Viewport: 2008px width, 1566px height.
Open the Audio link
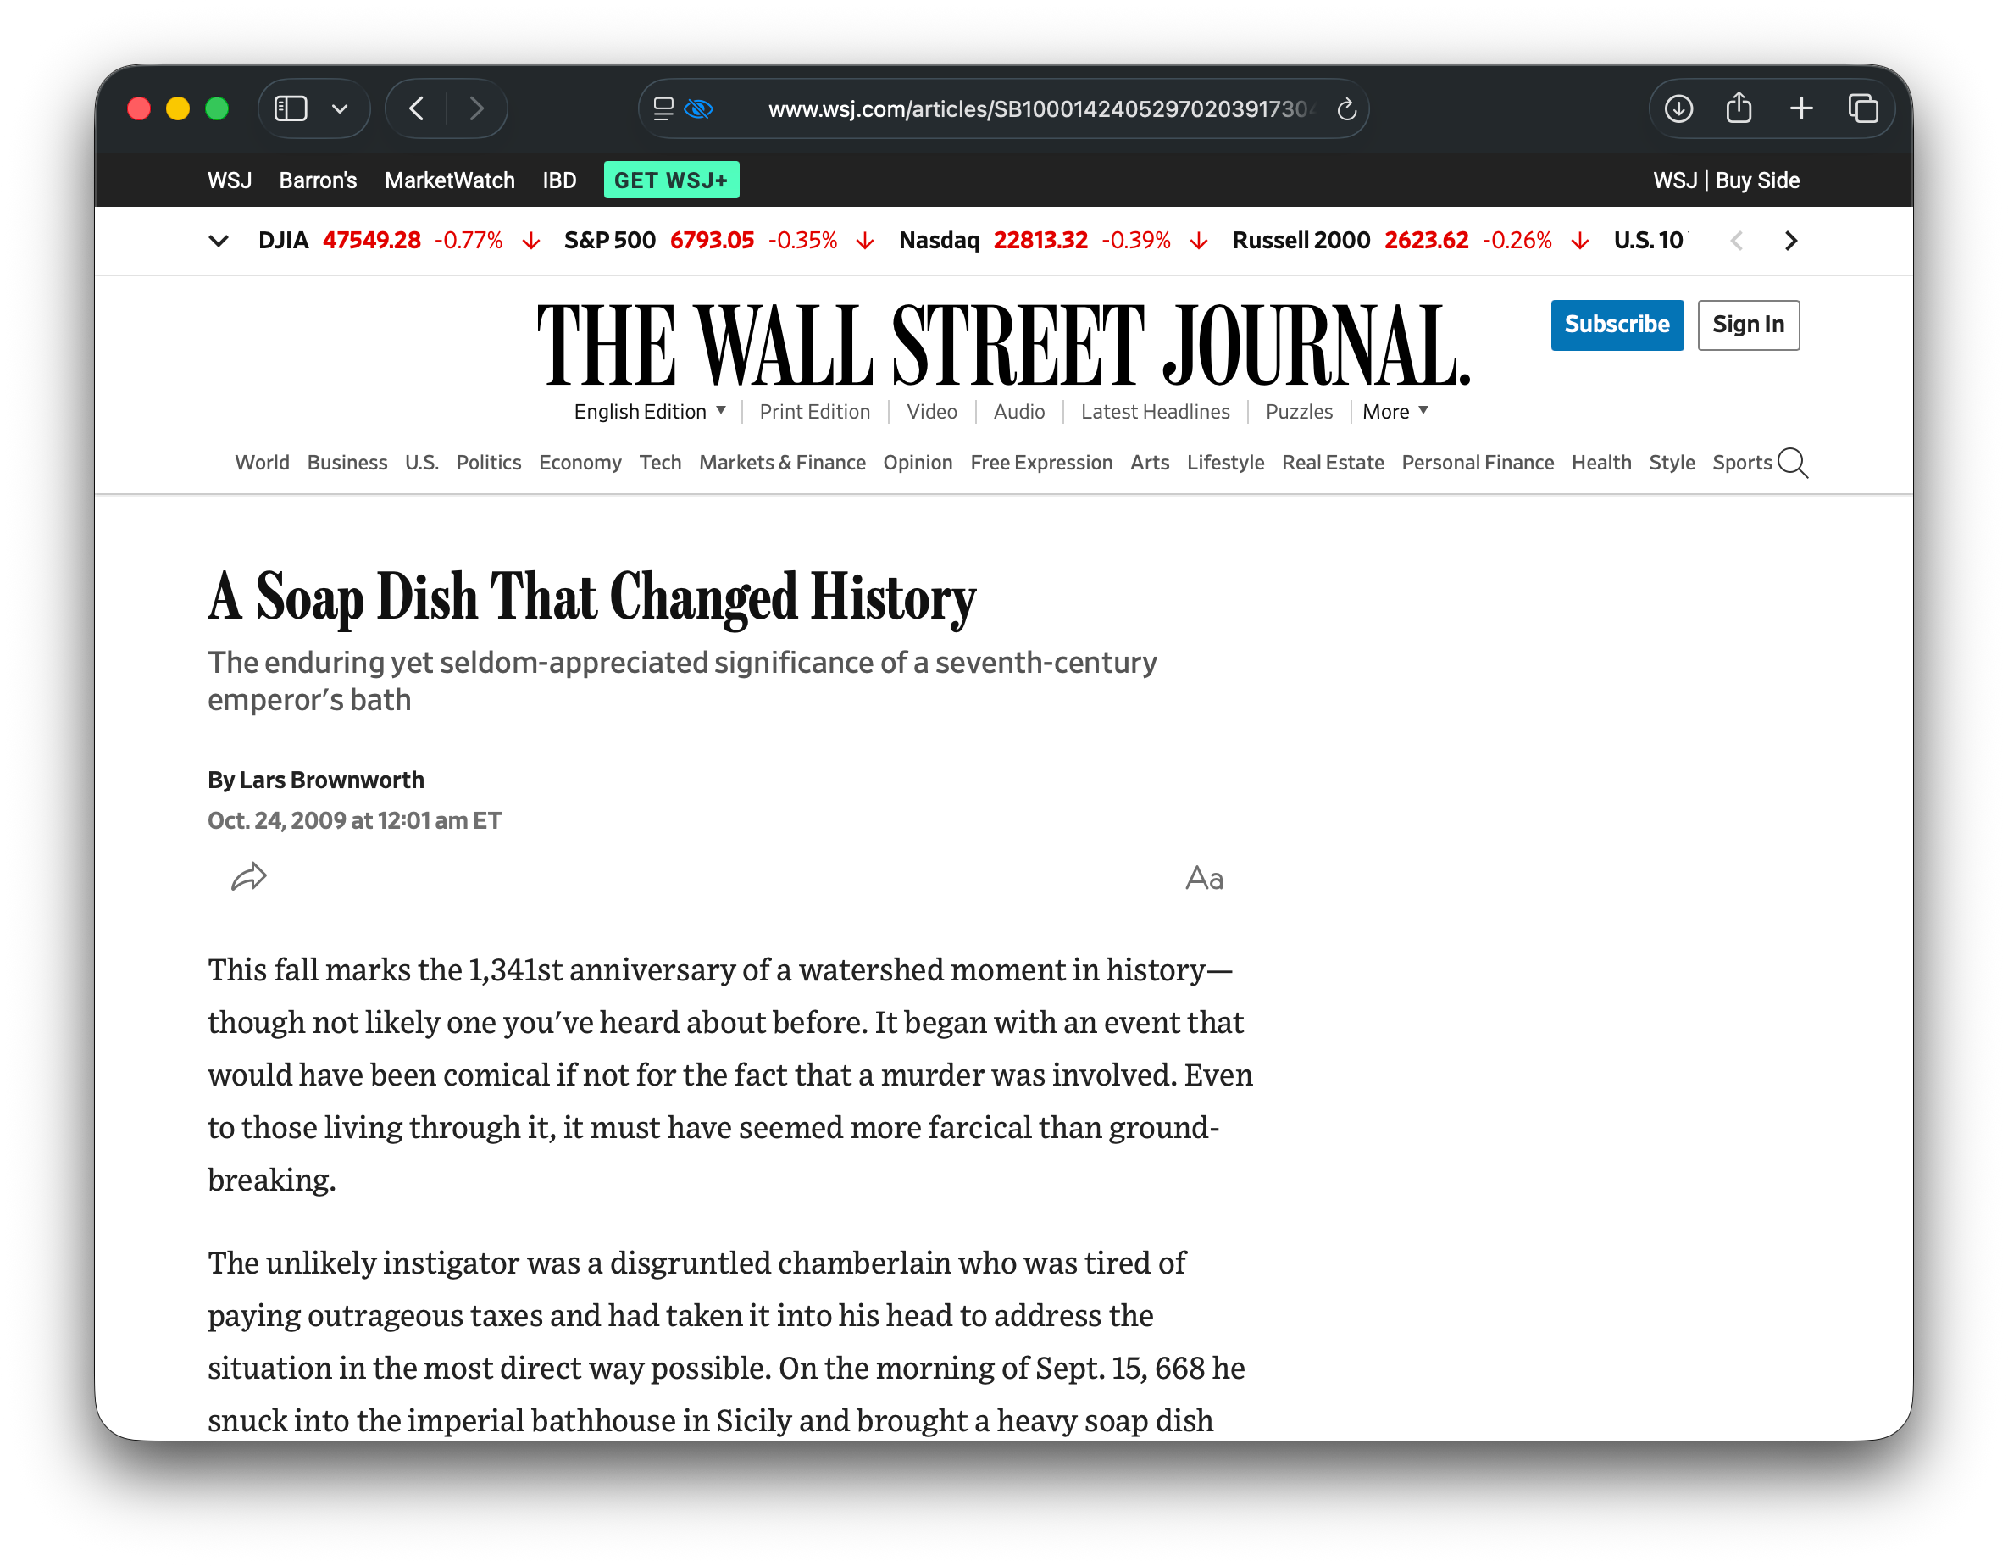(1018, 412)
